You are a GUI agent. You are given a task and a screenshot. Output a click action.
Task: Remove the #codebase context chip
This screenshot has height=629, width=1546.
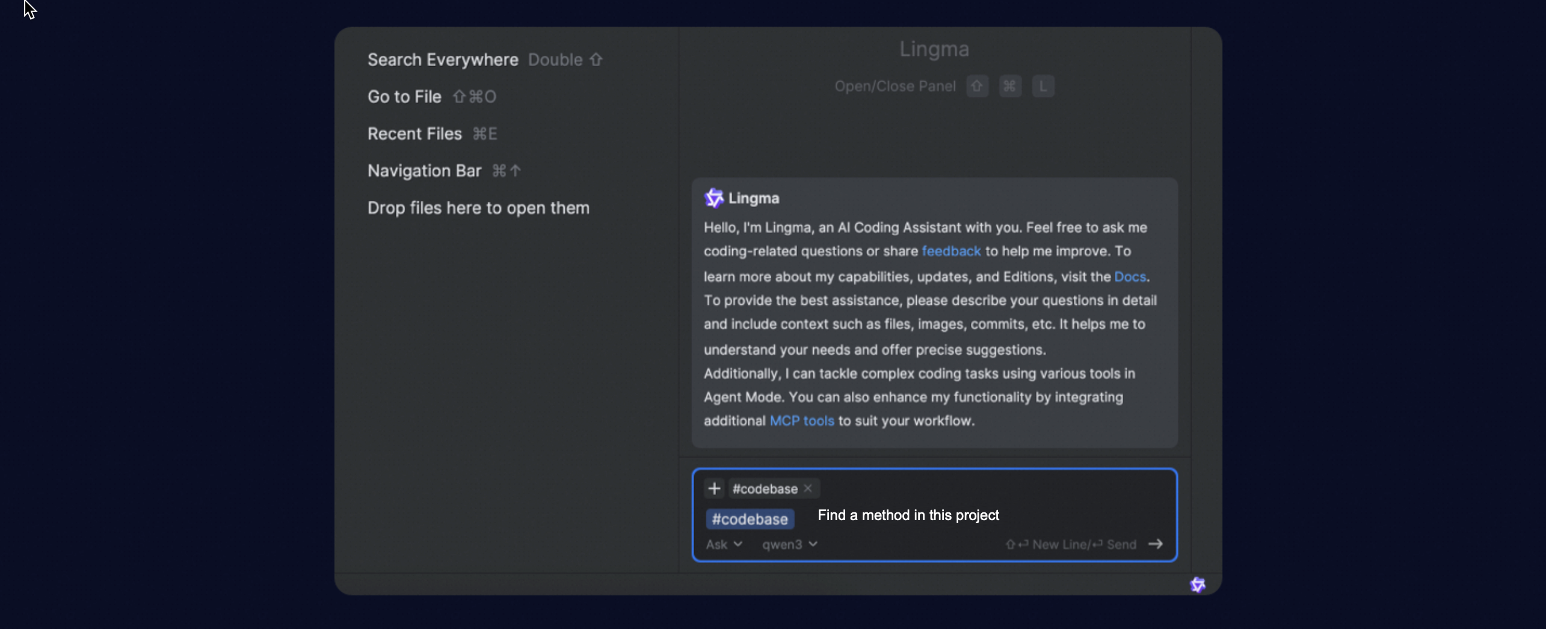pyautogui.click(x=808, y=488)
